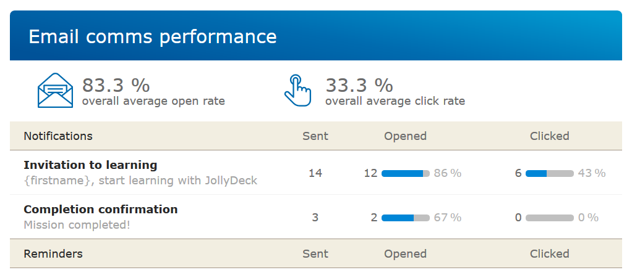This screenshot has width=632, height=278.
Task: Click the Opened column header under Notifications
Action: pos(405,136)
